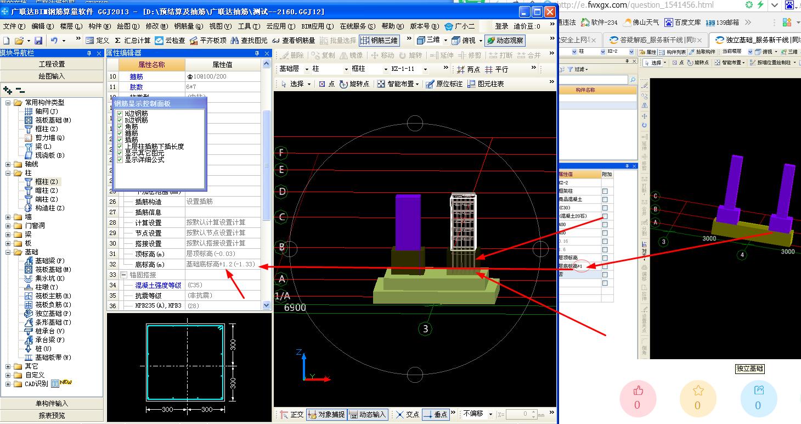This screenshot has width=801, height=424.
Task: Uncheck 插筋 dowel checkbox
Action: click(120, 140)
